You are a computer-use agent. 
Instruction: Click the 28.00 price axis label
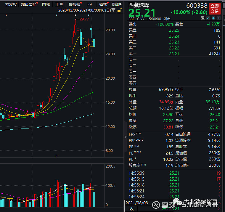tap(110, 30)
